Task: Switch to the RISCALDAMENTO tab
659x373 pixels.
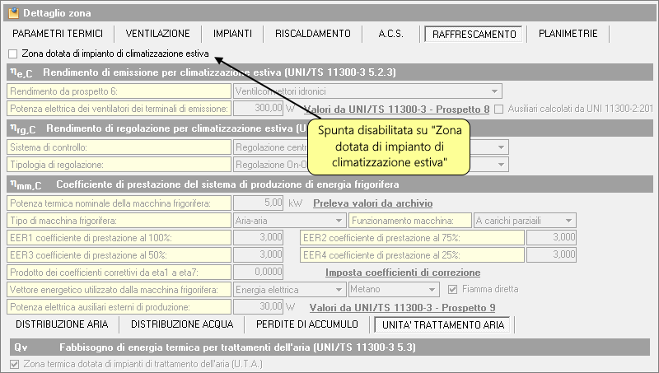Action: tap(313, 34)
